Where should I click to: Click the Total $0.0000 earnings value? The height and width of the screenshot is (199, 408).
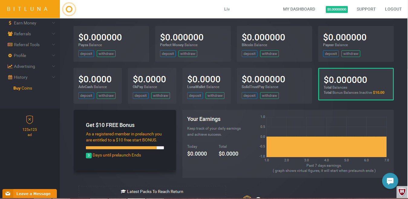pyautogui.click(x=228, y=154)
